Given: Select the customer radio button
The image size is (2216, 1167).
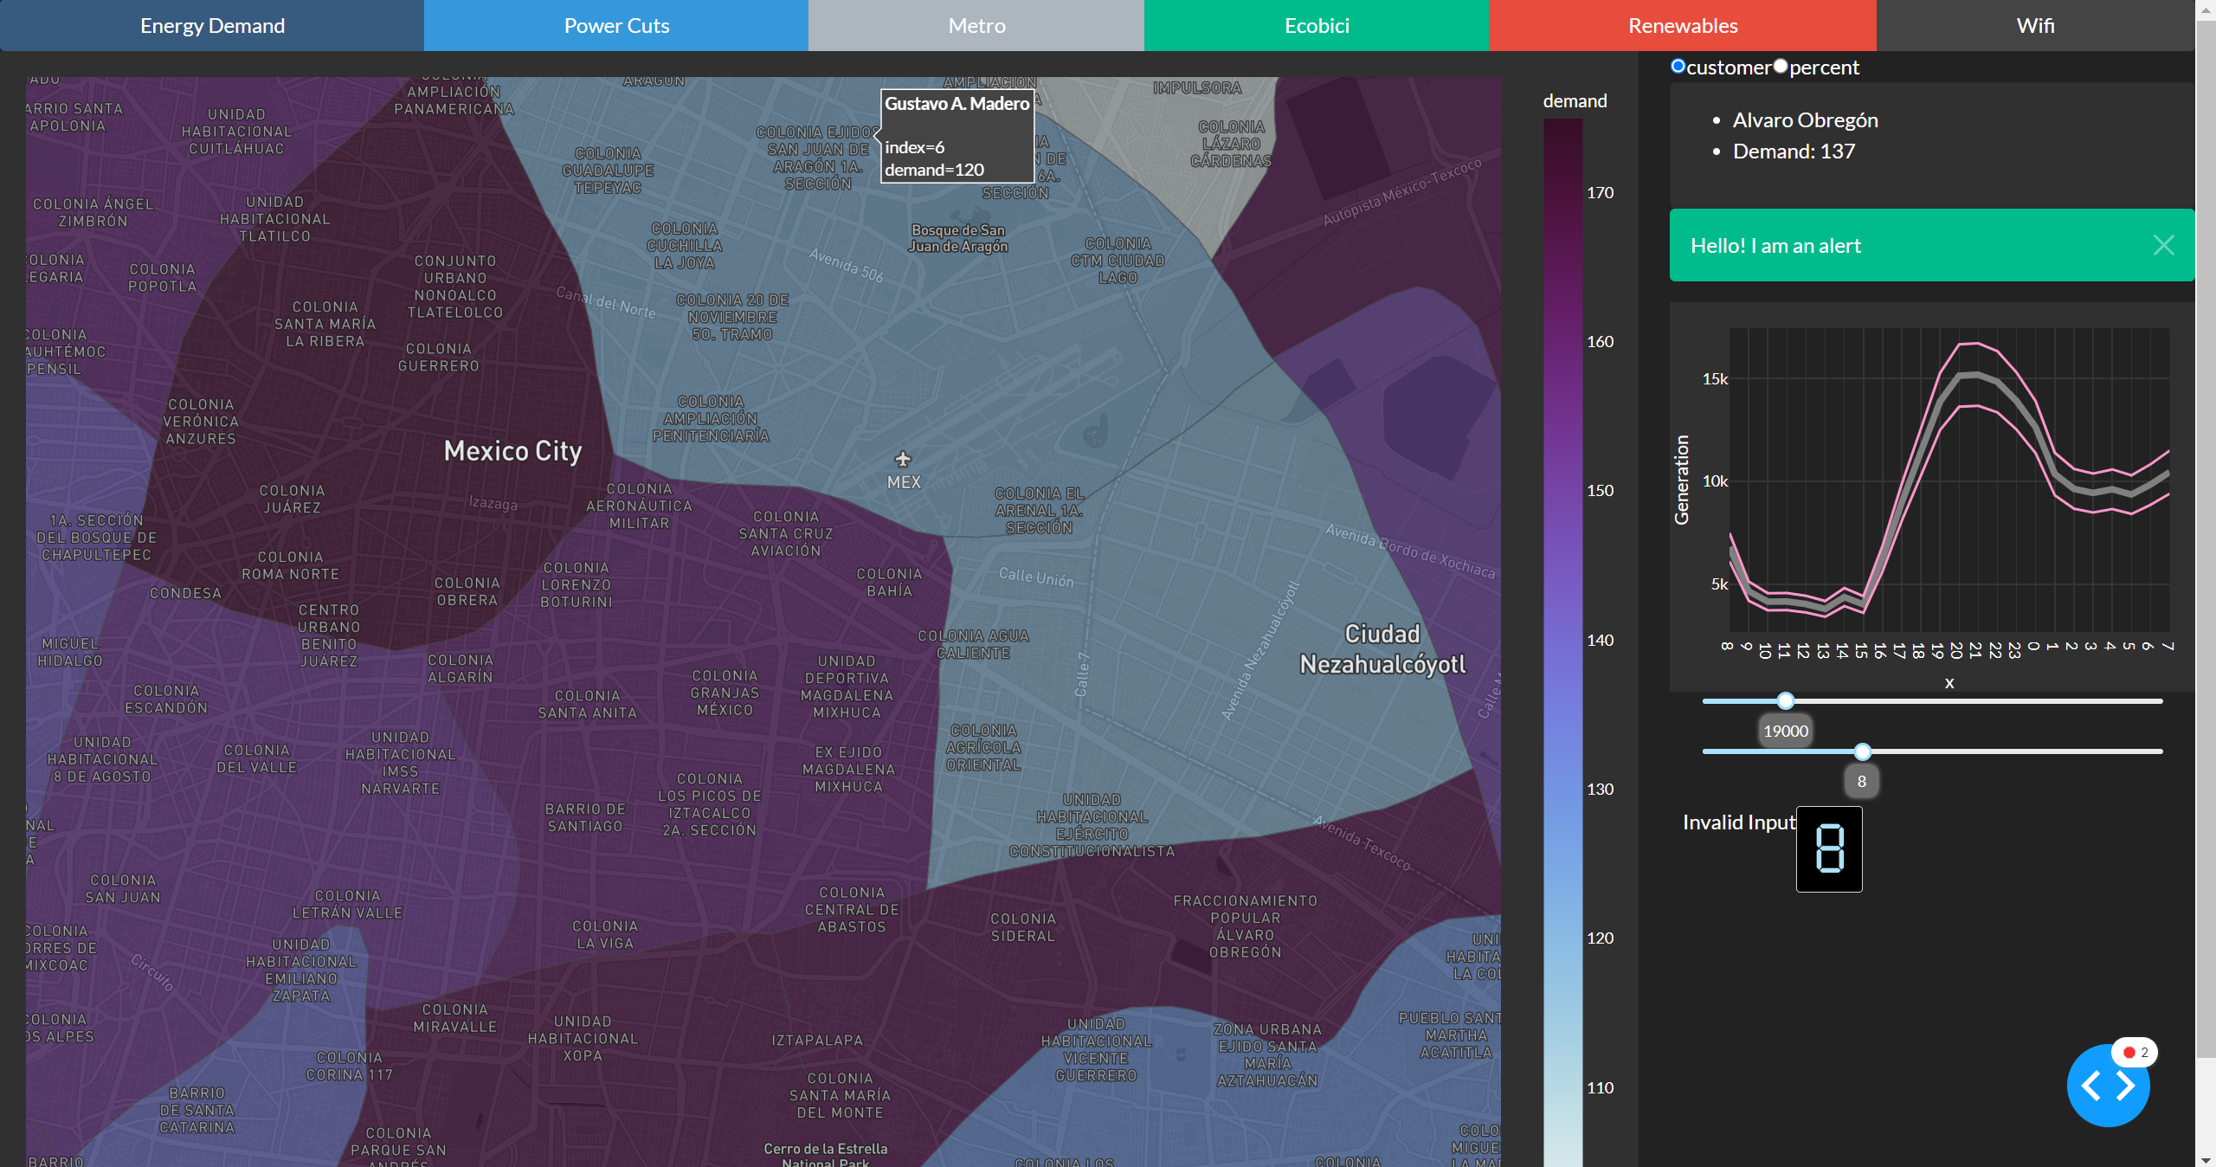Looking at the screenshot, I should click(x=1678, y=67).
